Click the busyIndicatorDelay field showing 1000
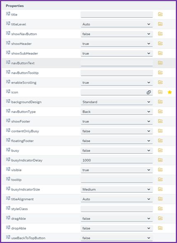 [117, 160]
